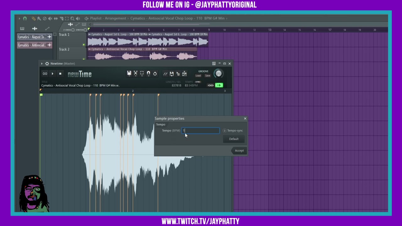Click the Tempo (BPM) input field
The image size is (402, 226).
click(x=200, y=131)
